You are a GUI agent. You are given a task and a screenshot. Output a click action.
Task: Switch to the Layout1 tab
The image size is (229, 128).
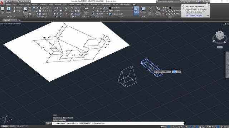(12, 126)
